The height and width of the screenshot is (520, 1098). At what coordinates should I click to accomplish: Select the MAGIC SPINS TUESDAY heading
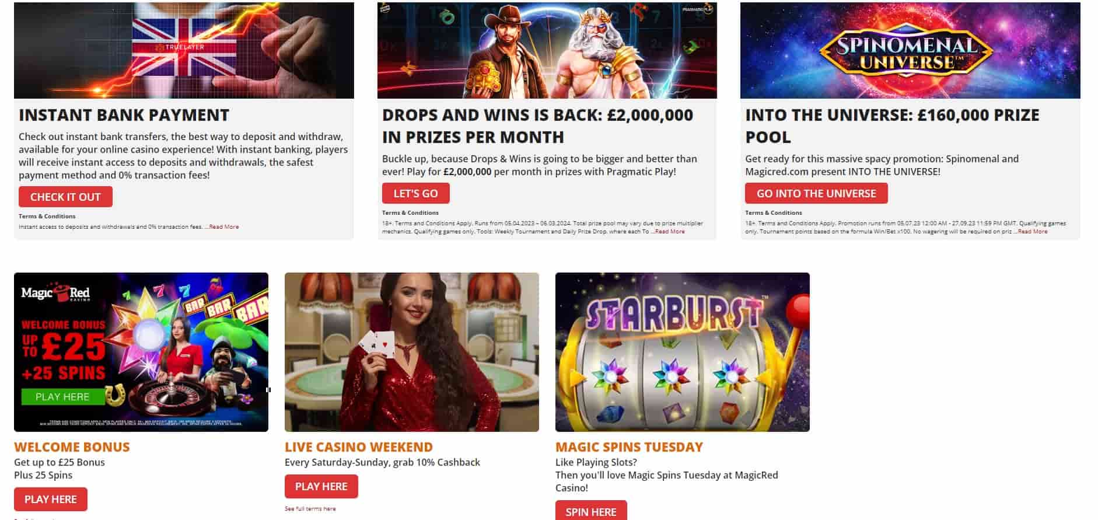click(629, 447)
